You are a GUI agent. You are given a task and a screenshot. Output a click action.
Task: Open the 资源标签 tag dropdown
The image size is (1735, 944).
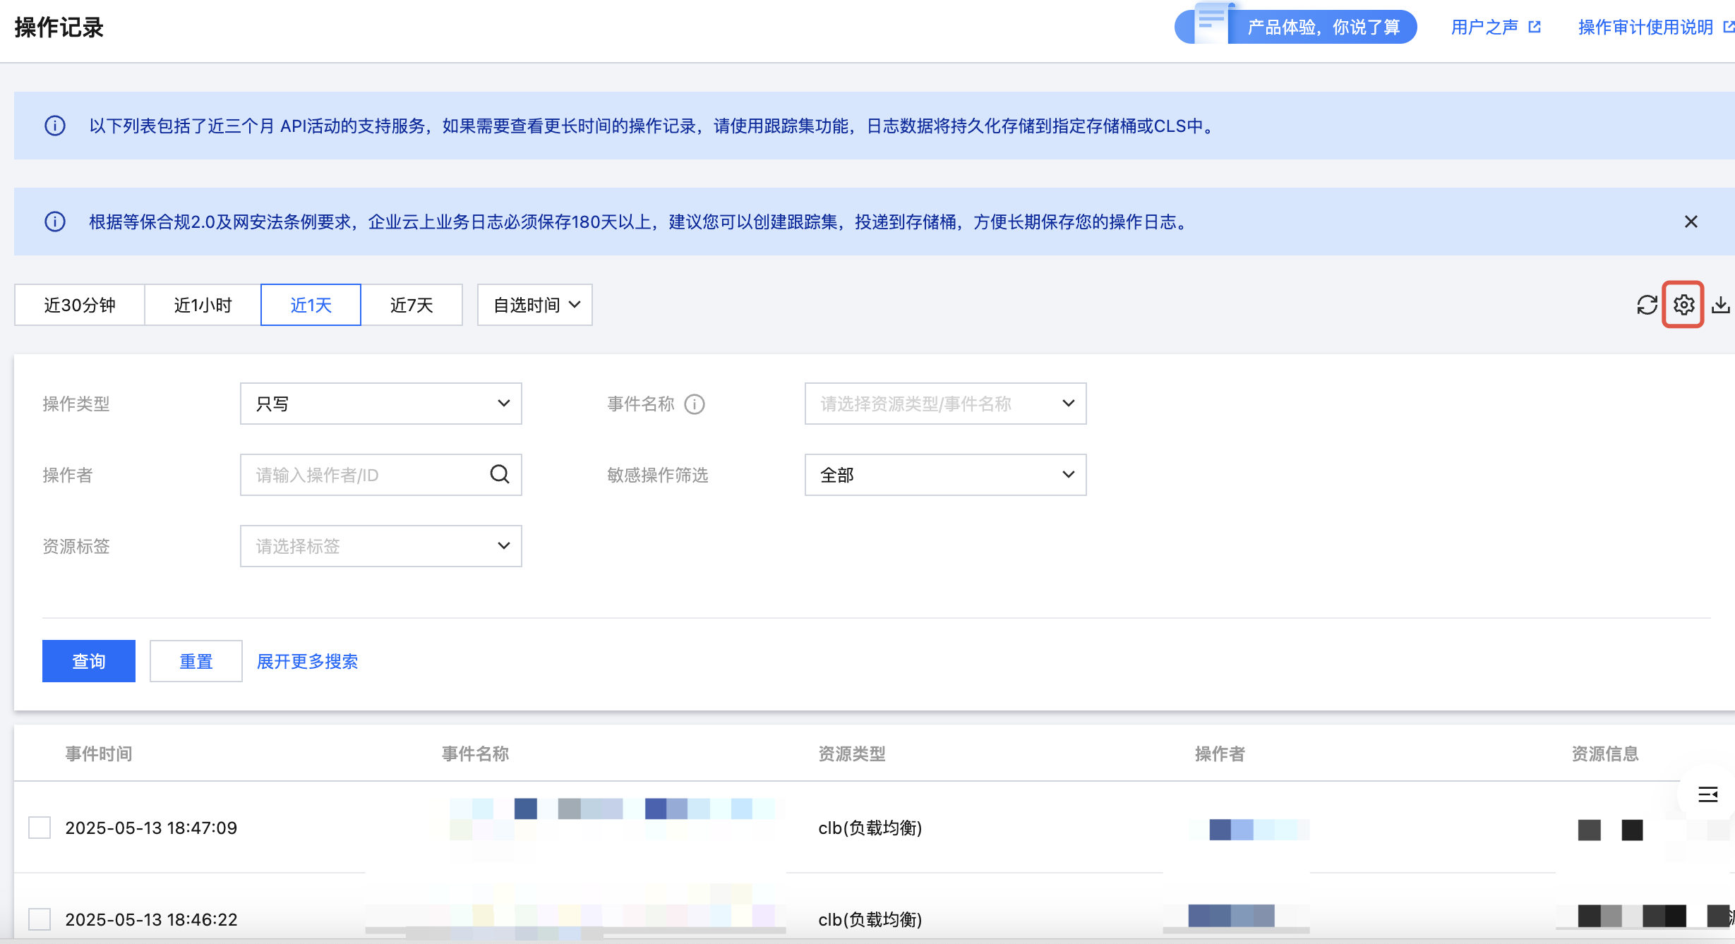[x=381, y=546]
